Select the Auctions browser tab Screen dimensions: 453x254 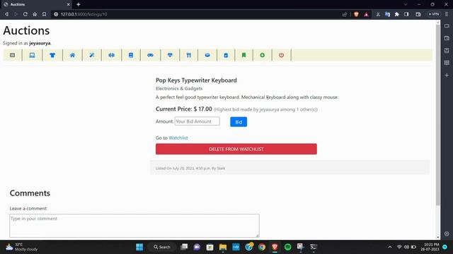click(36, 4)
